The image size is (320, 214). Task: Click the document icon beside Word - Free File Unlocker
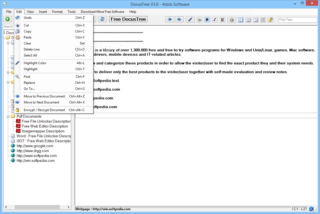click(x=13, y=136)
